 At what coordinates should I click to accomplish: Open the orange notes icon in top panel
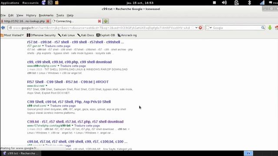[x=57, y=3]
